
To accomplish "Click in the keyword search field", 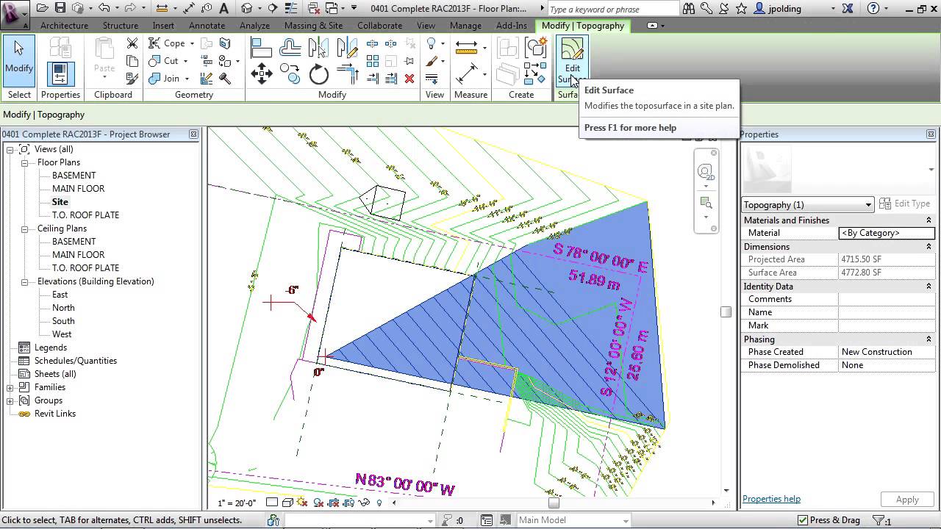I will 612,10.
